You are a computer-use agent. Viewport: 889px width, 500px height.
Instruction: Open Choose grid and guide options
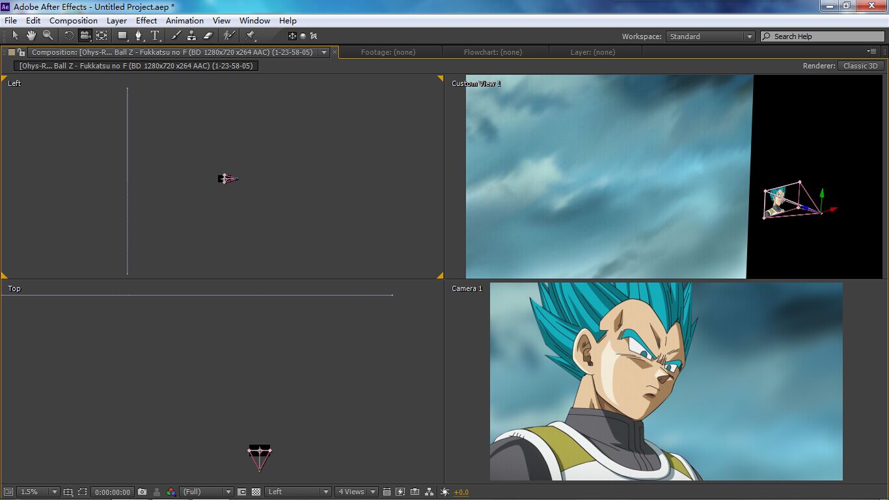(x=68, y=492)
